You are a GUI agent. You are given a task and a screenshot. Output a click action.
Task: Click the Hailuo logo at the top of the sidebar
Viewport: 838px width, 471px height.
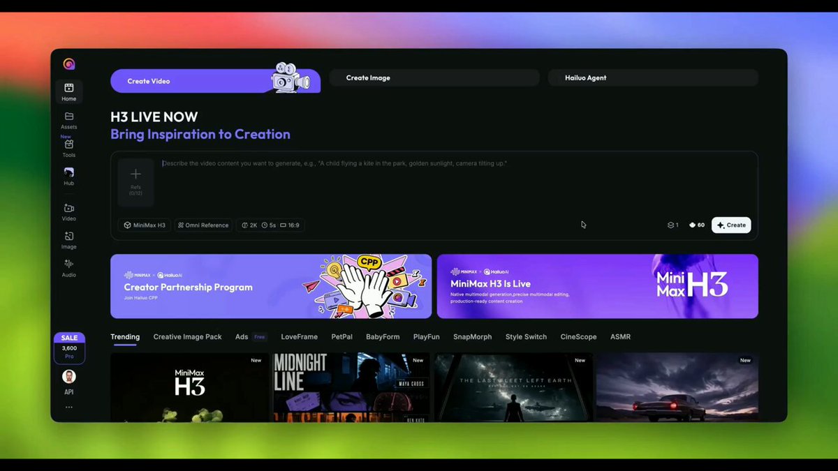point(68,64)
